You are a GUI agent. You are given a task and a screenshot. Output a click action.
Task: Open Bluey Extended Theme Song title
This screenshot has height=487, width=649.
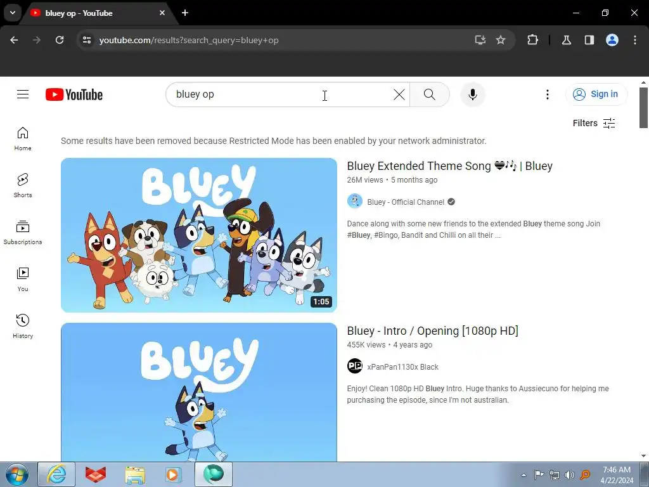pyautogui.click(x=449, y=166)
